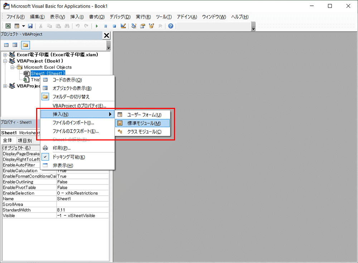Image resolution: width=358 pixels, height=263 pixels.
Task: Click the View Microsoft Excel toolbar icon
Action: coord(8,26)
